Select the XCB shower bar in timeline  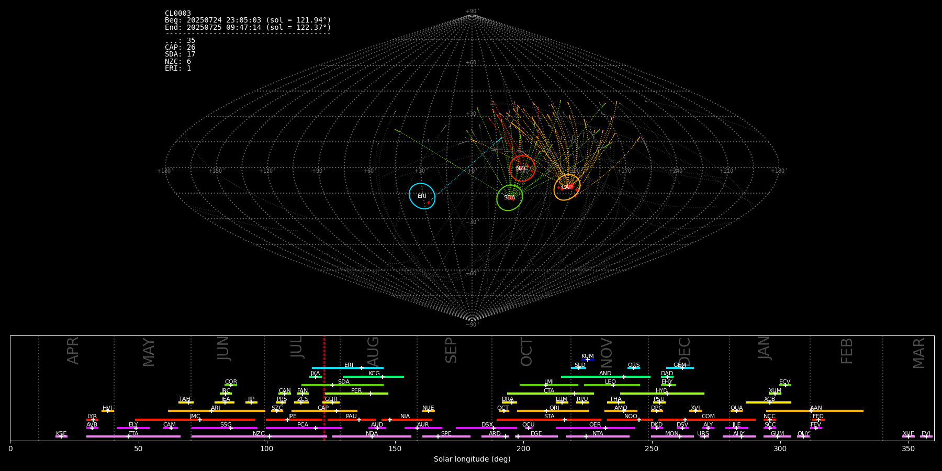point(768,402)
